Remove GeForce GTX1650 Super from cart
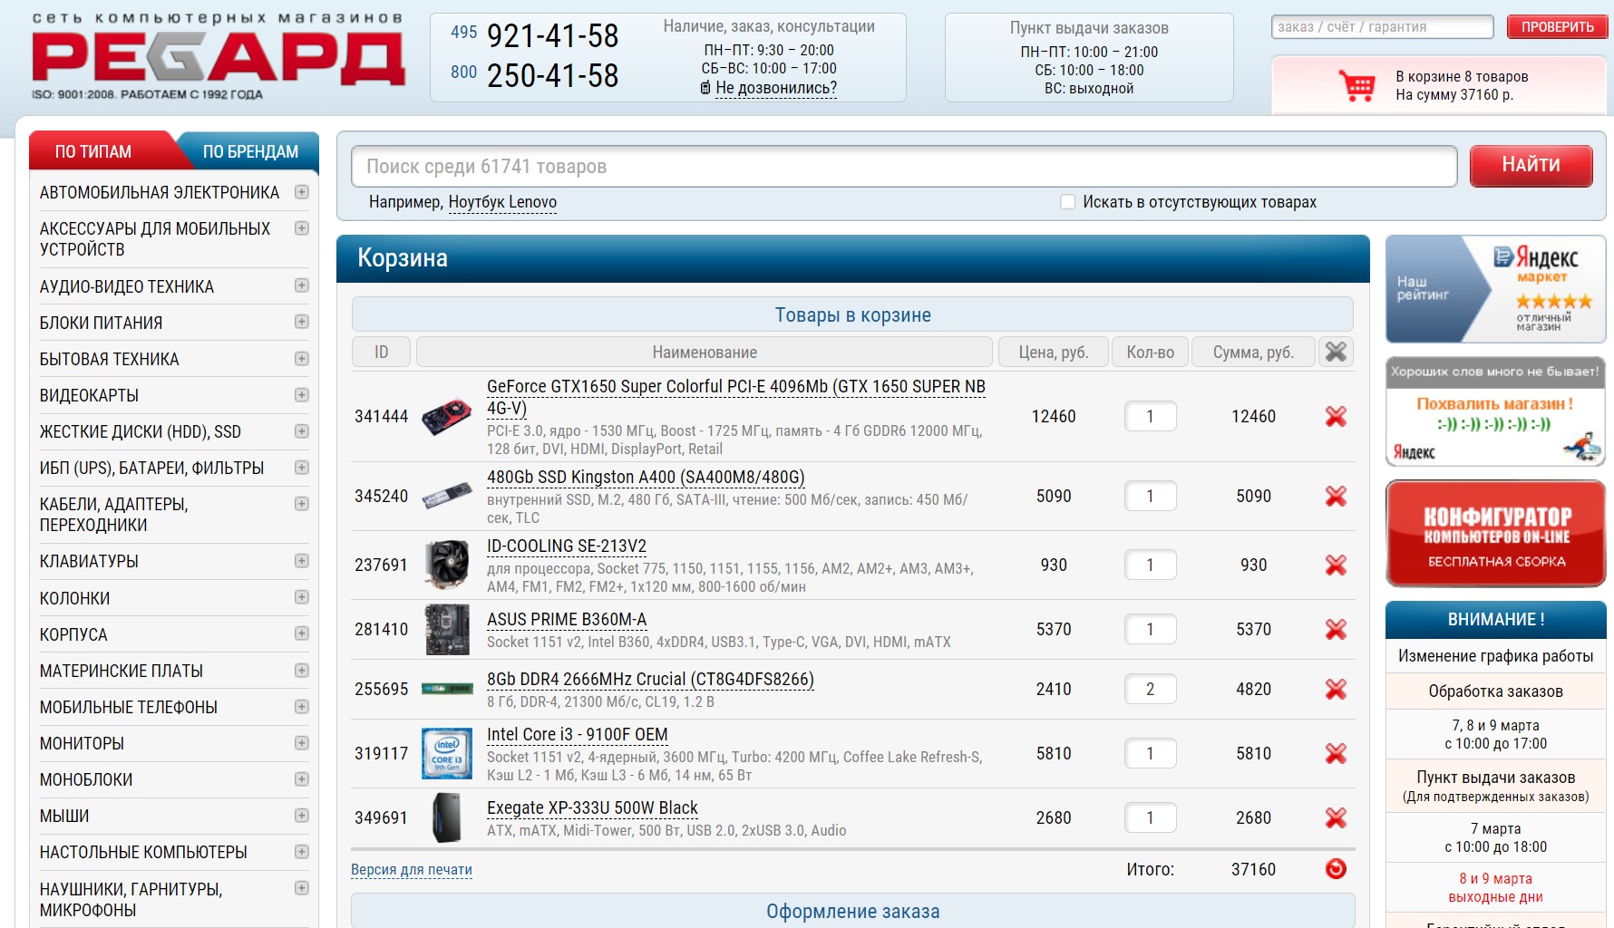 (1335, 417)
